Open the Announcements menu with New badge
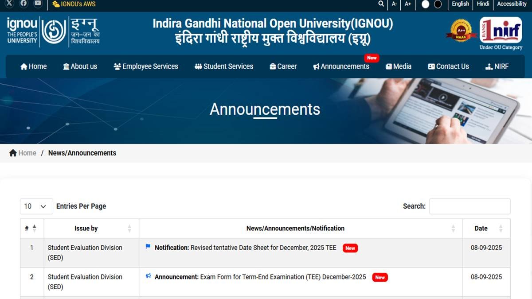Viewport: 532px width, 299px height. [x=341, y=66]
